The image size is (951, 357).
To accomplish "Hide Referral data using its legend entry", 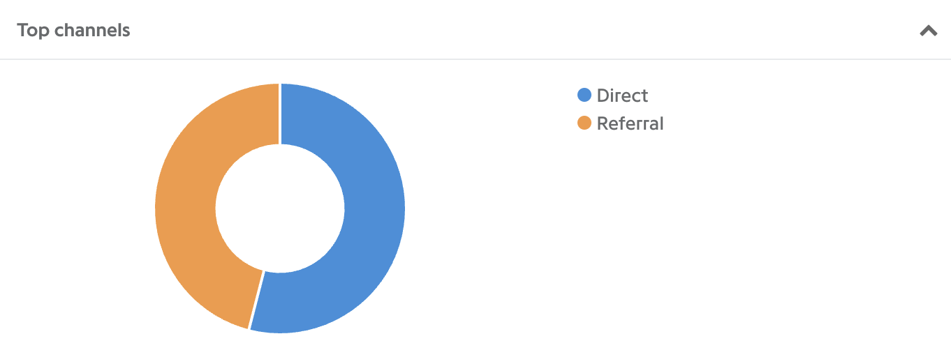I will coord(621,123).
